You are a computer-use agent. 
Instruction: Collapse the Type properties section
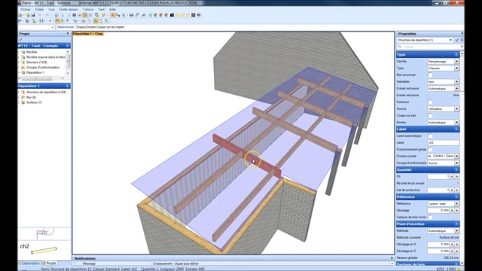456,55
